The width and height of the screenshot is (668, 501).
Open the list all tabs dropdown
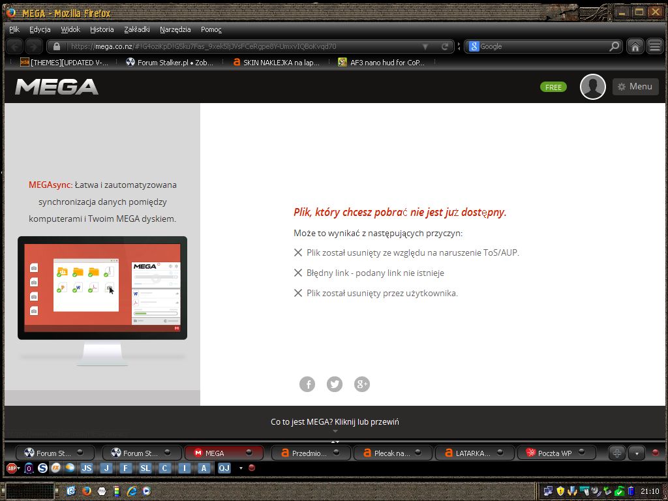(x=637, y=453)
